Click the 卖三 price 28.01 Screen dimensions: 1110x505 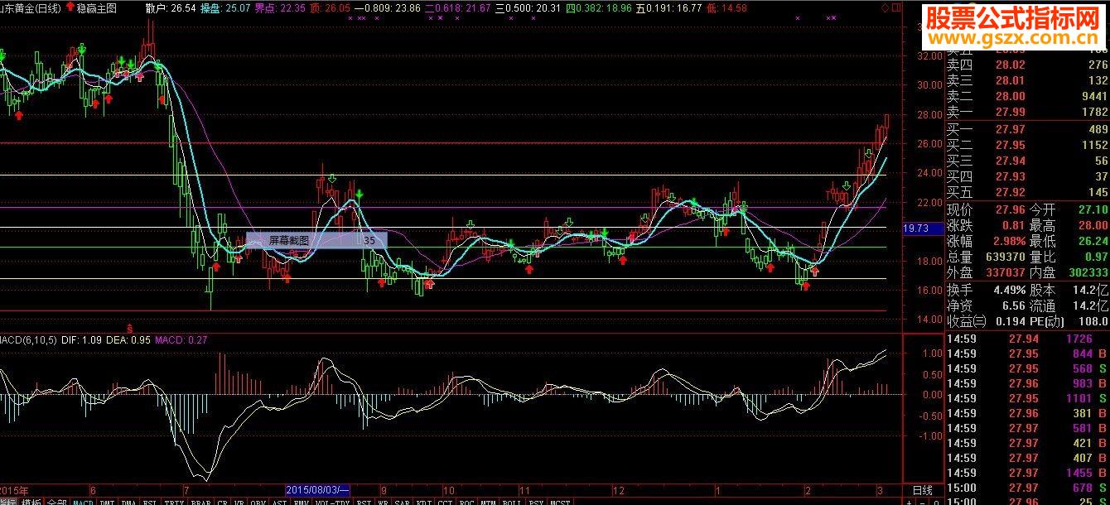1011,80
